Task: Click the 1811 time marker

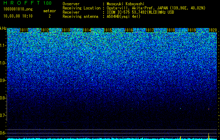Action: [24, 30]
